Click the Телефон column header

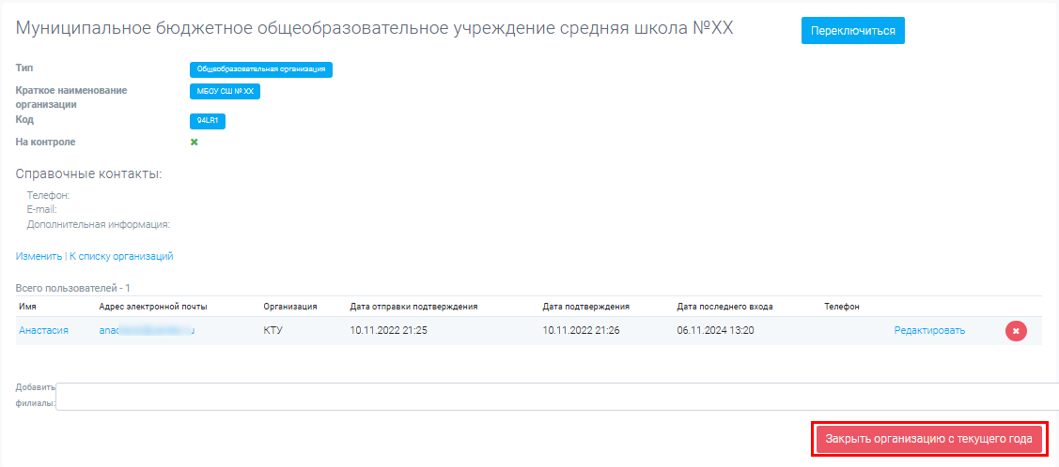tap(842, 307)
